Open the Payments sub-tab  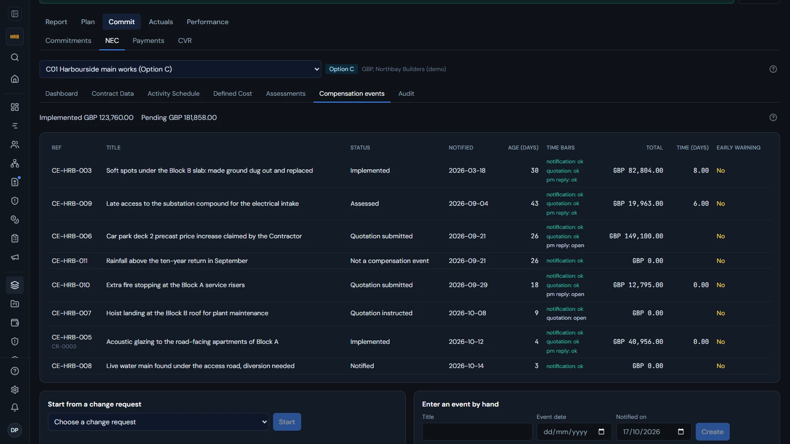148,40
